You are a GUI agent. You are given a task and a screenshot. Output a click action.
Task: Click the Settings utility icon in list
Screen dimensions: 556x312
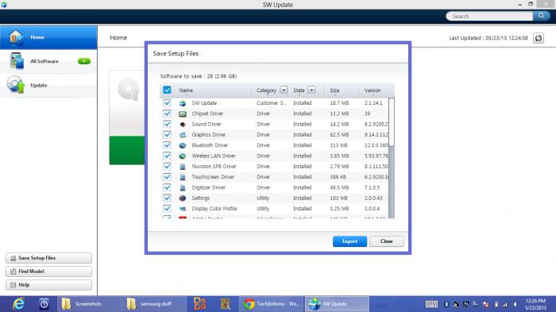[183, 198]
